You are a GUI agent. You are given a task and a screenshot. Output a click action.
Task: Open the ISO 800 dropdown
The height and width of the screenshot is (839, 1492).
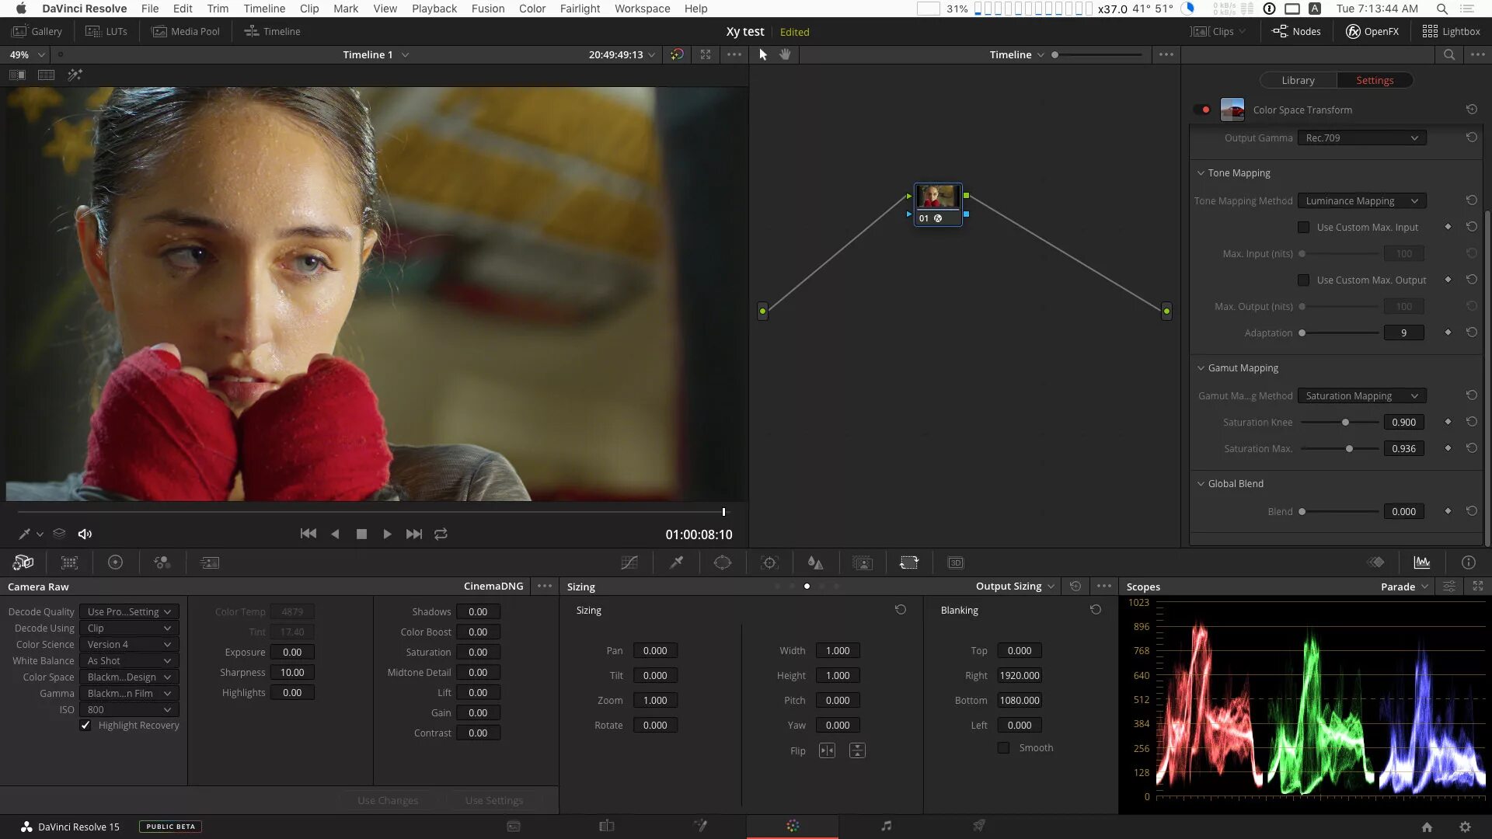(129, 709)
